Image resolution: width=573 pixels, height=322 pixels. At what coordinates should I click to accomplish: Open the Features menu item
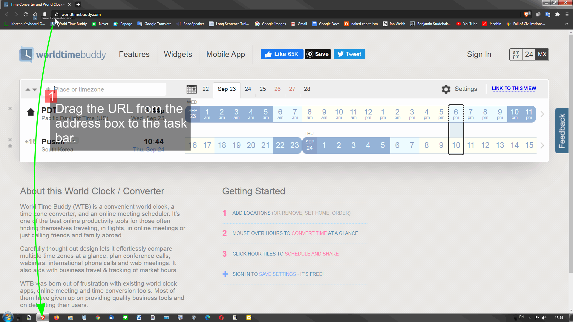[x=134, y=55]
